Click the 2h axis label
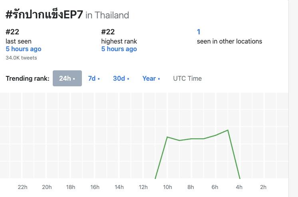298x197 pixels. pos(263,187)
